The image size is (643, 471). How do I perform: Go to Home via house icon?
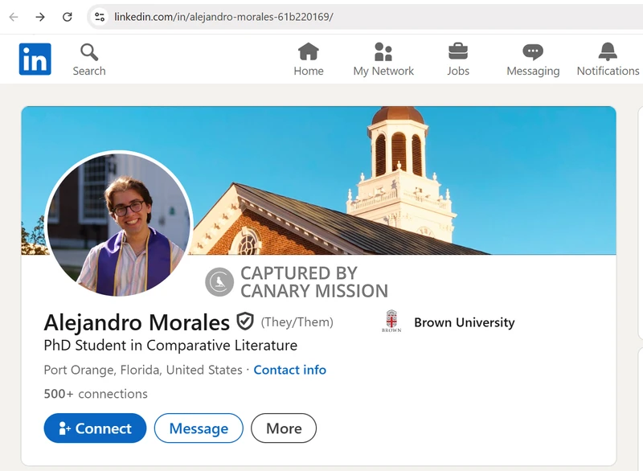pos(309,51)
